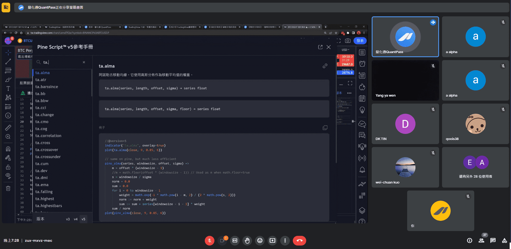Open more options in the call bar
This screenshot has height=249, width=511.
(x=285, y=240)
